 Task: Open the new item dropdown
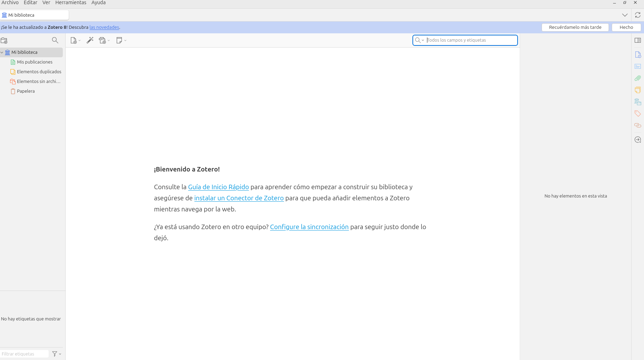pyautogui.click(x=75, y=40)
